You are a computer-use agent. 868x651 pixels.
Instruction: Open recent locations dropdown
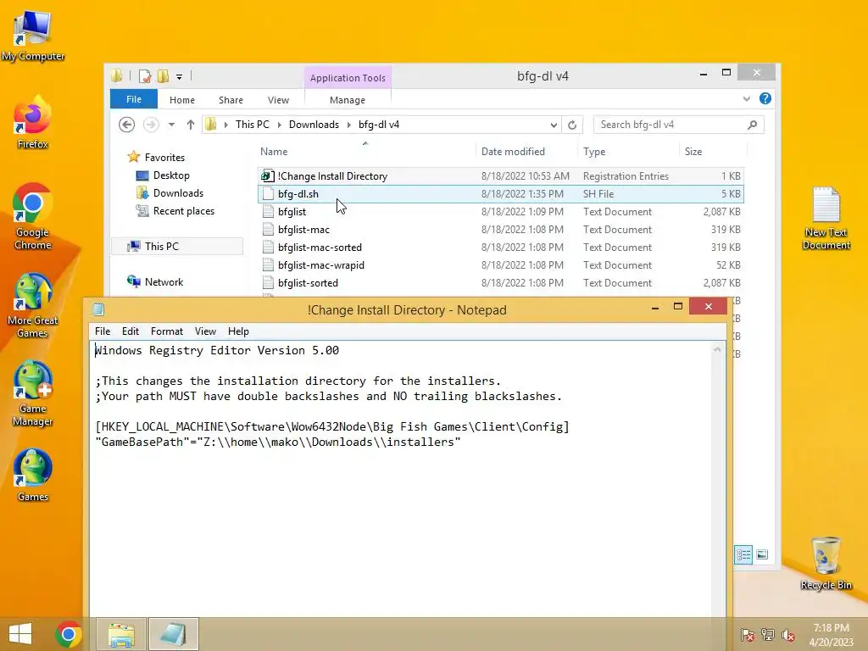pos(171,125)
